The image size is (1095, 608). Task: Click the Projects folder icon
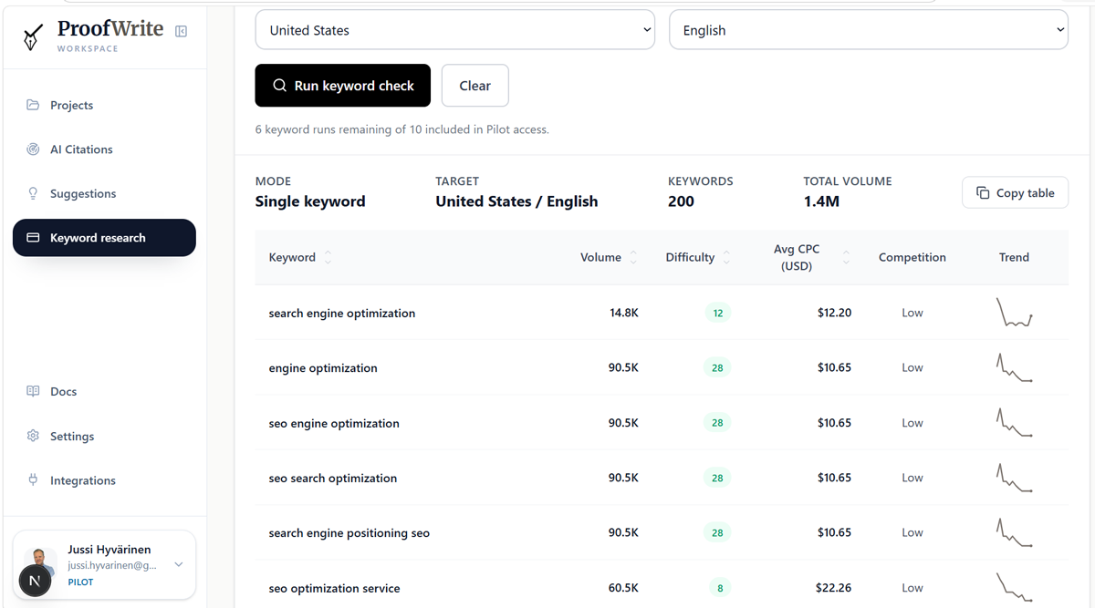coord(33,105)
